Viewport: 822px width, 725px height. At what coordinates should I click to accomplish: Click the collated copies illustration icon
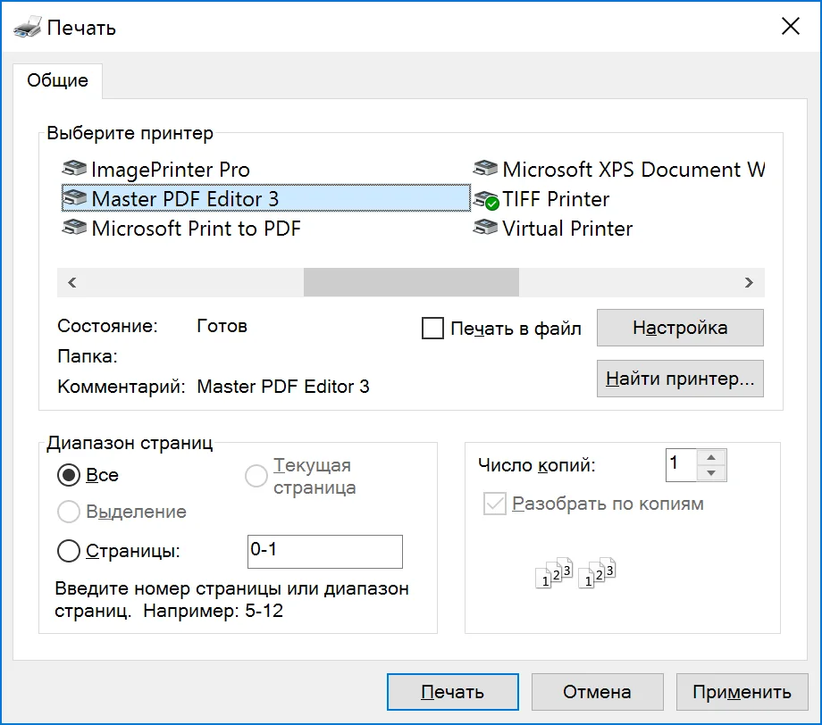[575, 574]
